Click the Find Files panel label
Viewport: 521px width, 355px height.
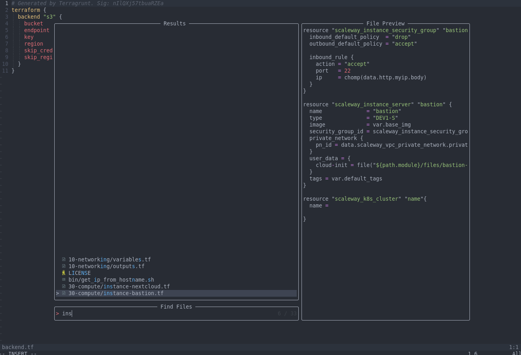(176, 307)
